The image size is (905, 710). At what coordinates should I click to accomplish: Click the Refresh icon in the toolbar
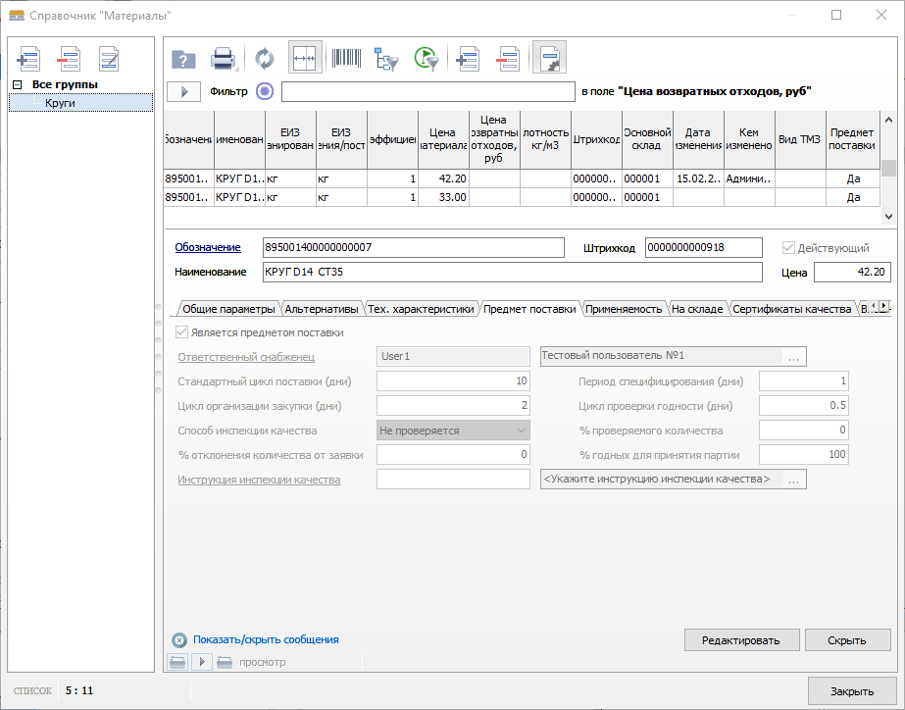(265, 59)
